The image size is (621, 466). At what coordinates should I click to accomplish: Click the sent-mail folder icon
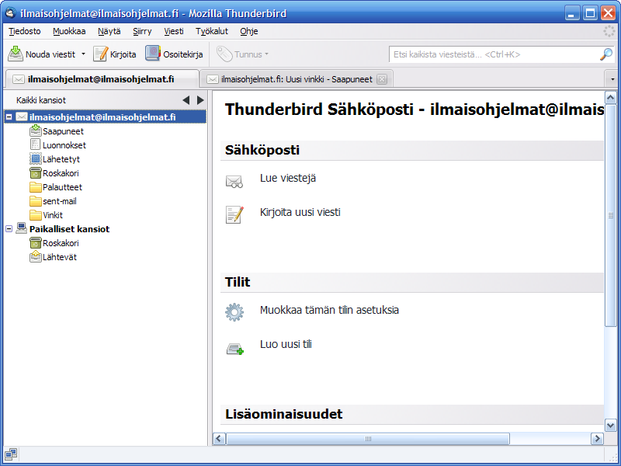point(35,201)
